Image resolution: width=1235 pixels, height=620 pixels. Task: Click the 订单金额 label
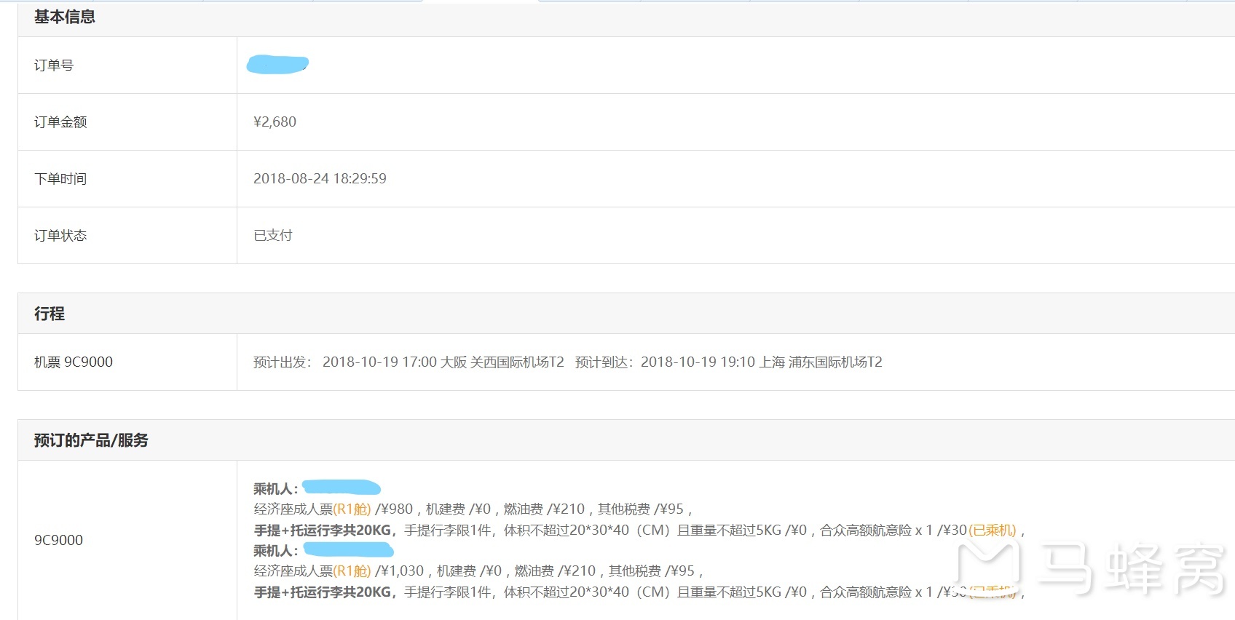[60, 122]
